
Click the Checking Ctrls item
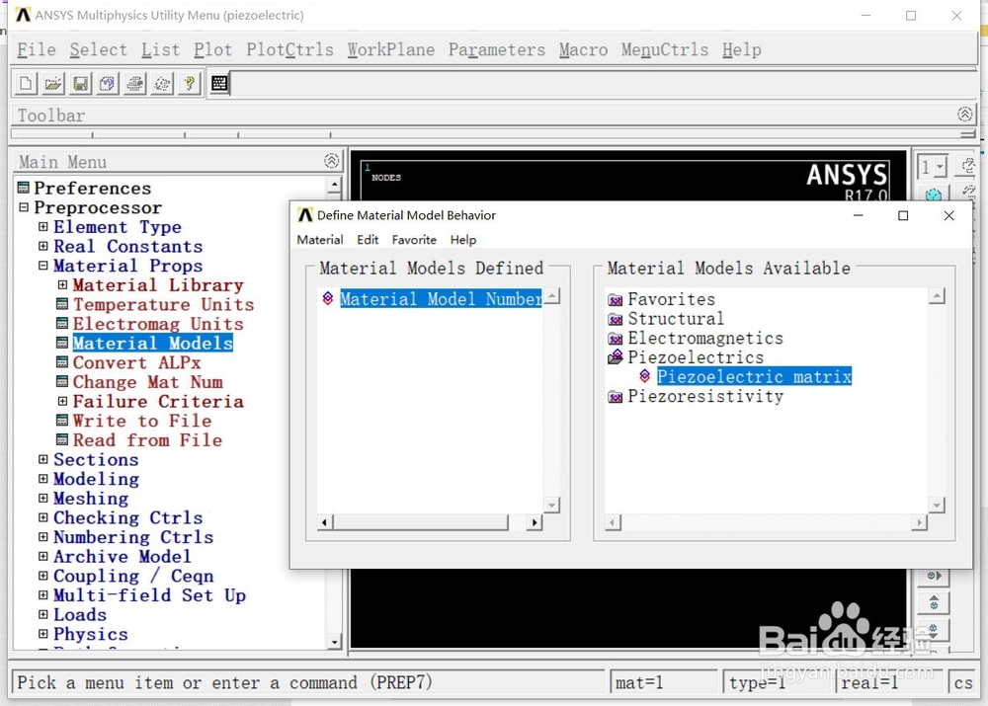[127, 517]
